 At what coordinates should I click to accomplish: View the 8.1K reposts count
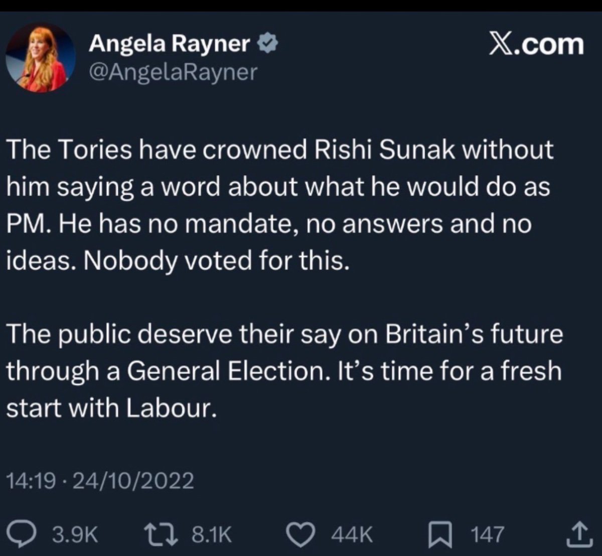(211, 534)
